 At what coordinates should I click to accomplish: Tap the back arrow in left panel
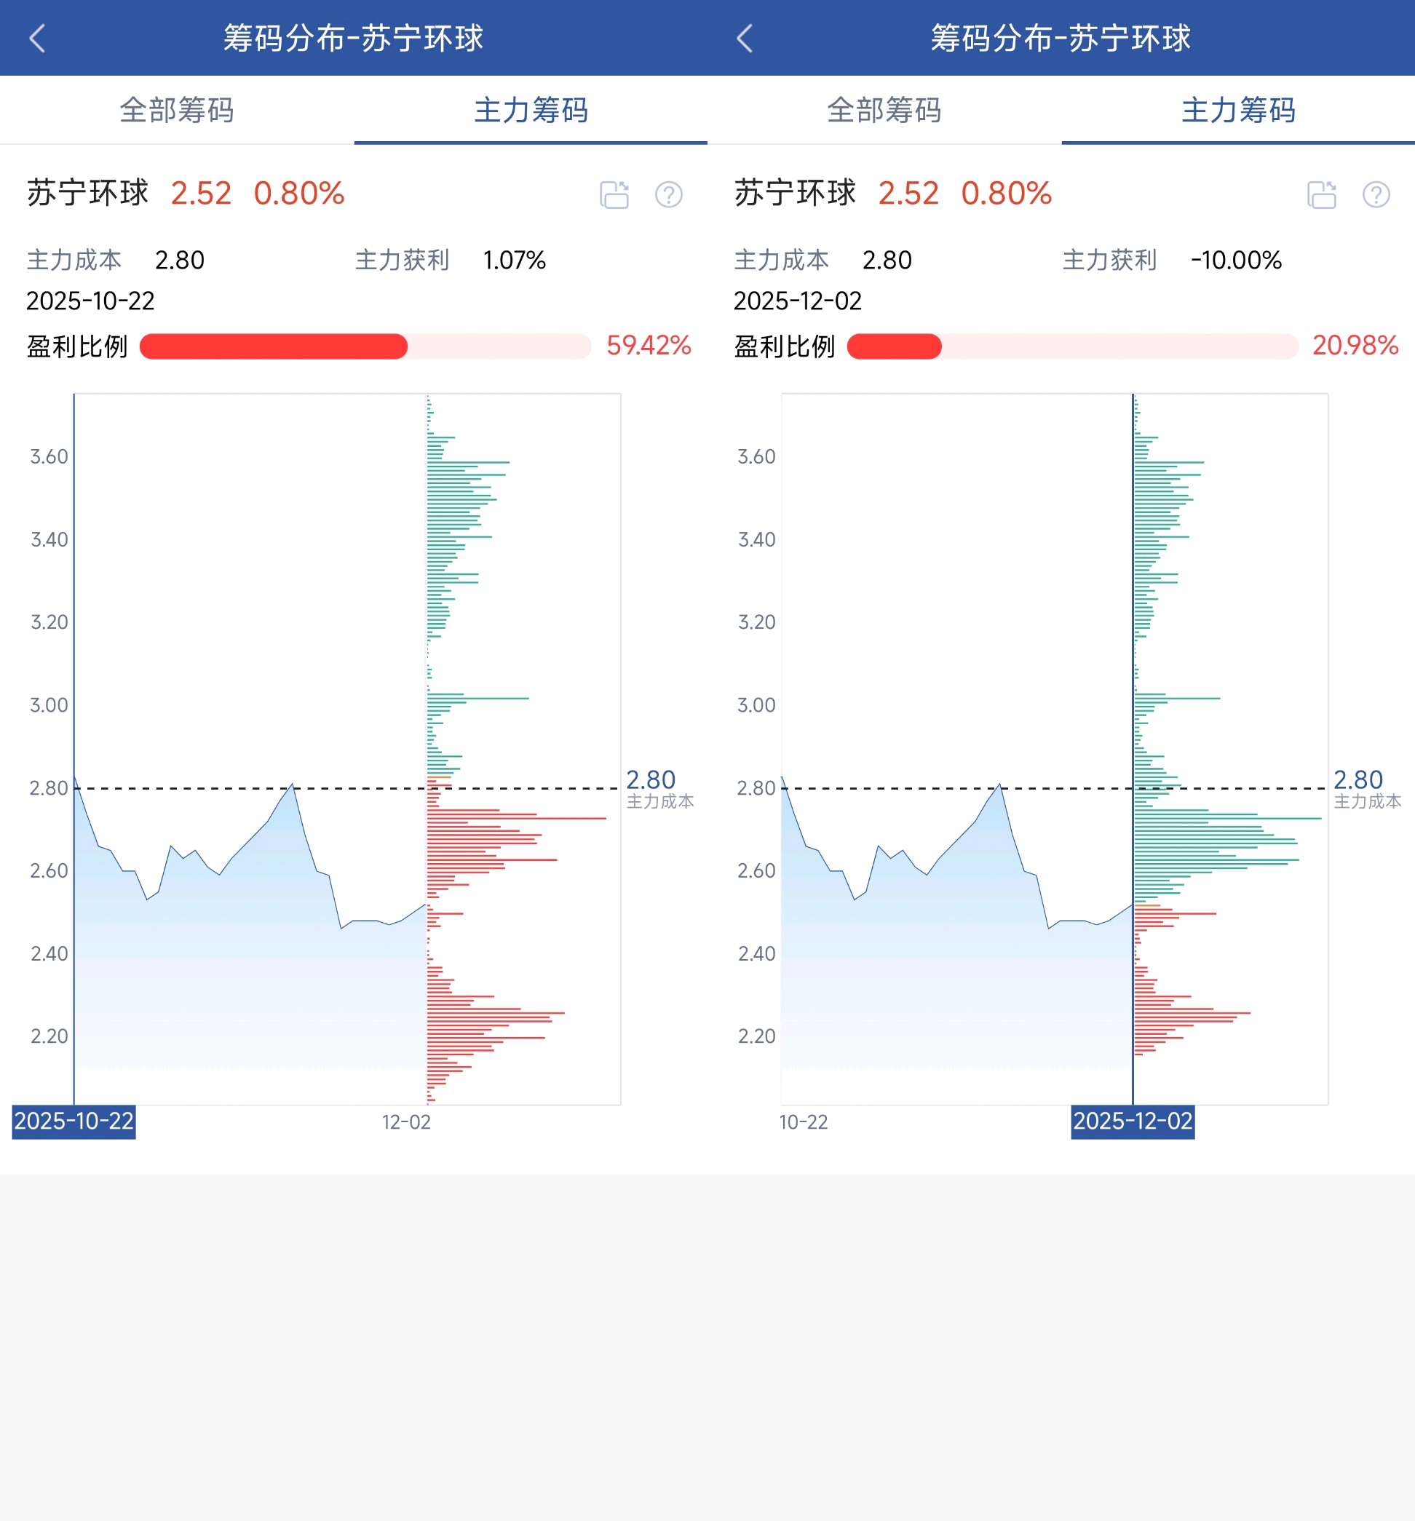click(x=36, y=39)
